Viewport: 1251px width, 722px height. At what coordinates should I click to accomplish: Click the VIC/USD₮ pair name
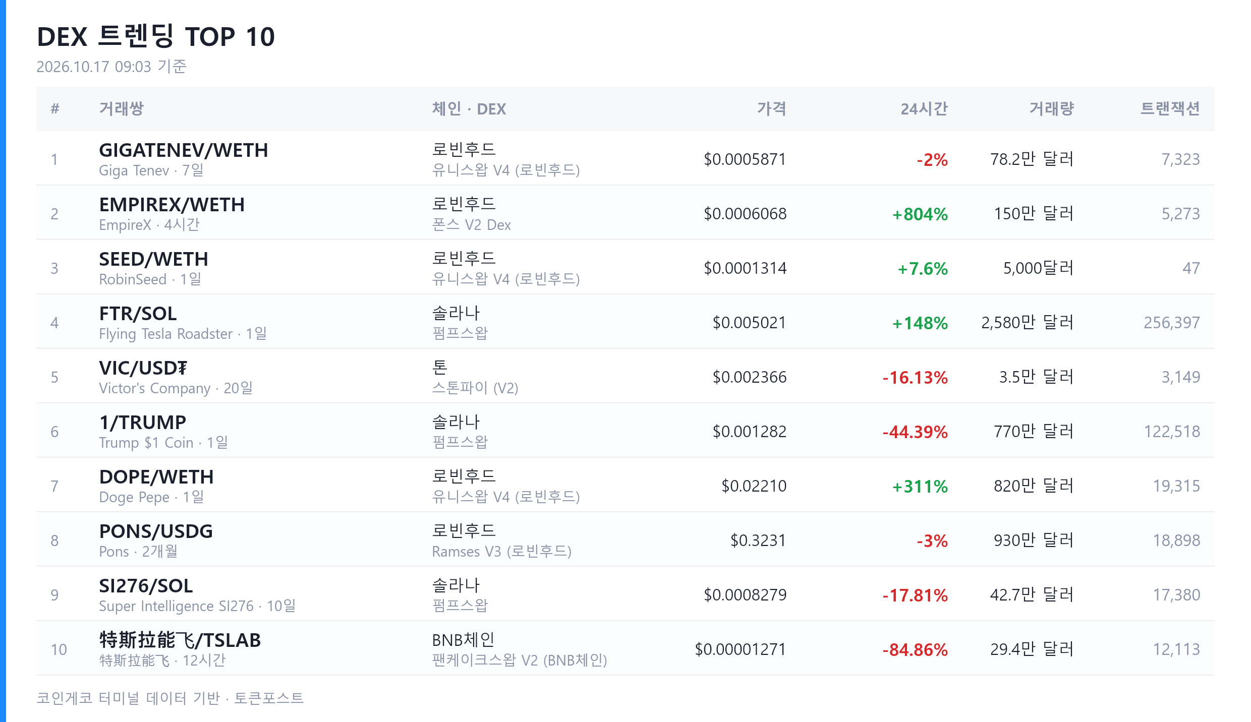point(143,368)
